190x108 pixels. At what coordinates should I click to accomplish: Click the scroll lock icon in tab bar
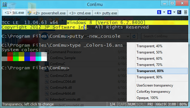[x=185, y=12]
